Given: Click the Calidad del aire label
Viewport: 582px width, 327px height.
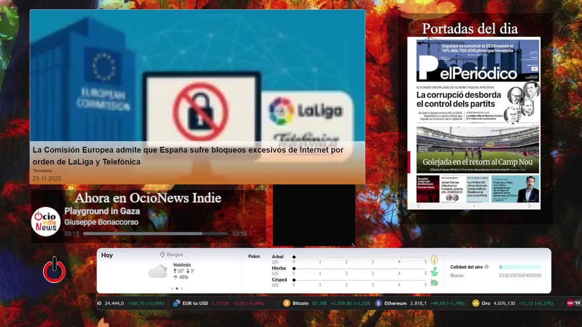Looking at the screenshot, I should tap(467, 267).
